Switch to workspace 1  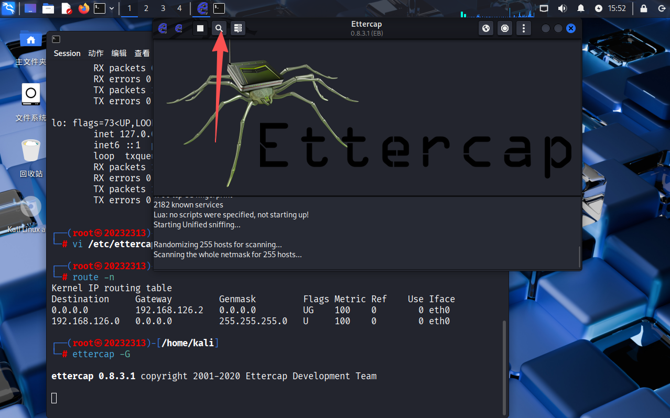[129, 8]
